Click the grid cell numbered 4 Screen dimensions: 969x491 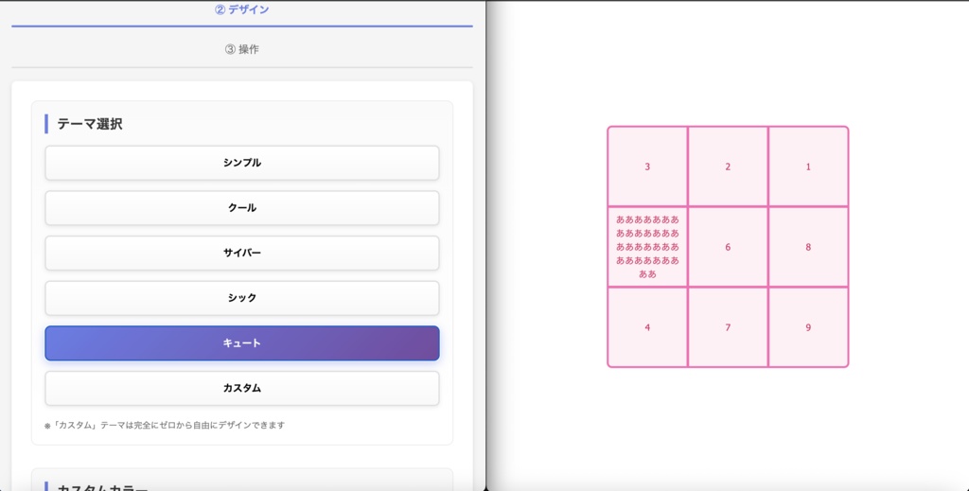coord(647,327)
